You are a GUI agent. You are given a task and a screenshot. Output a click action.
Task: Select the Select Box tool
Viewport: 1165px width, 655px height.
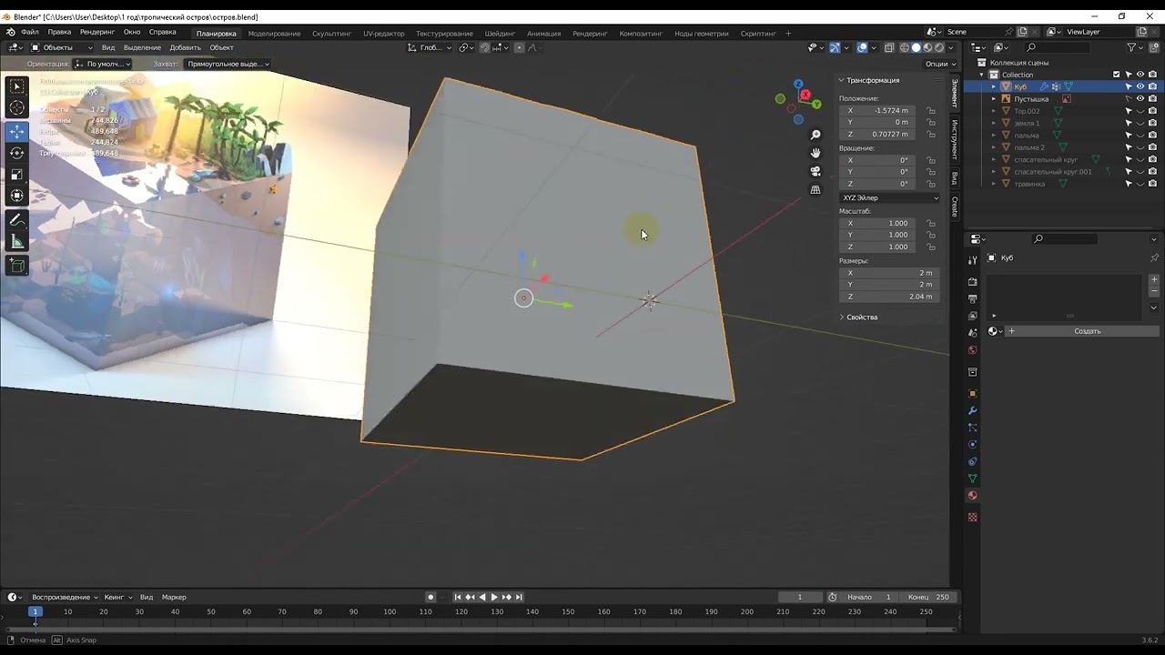[x=16, y=86]
